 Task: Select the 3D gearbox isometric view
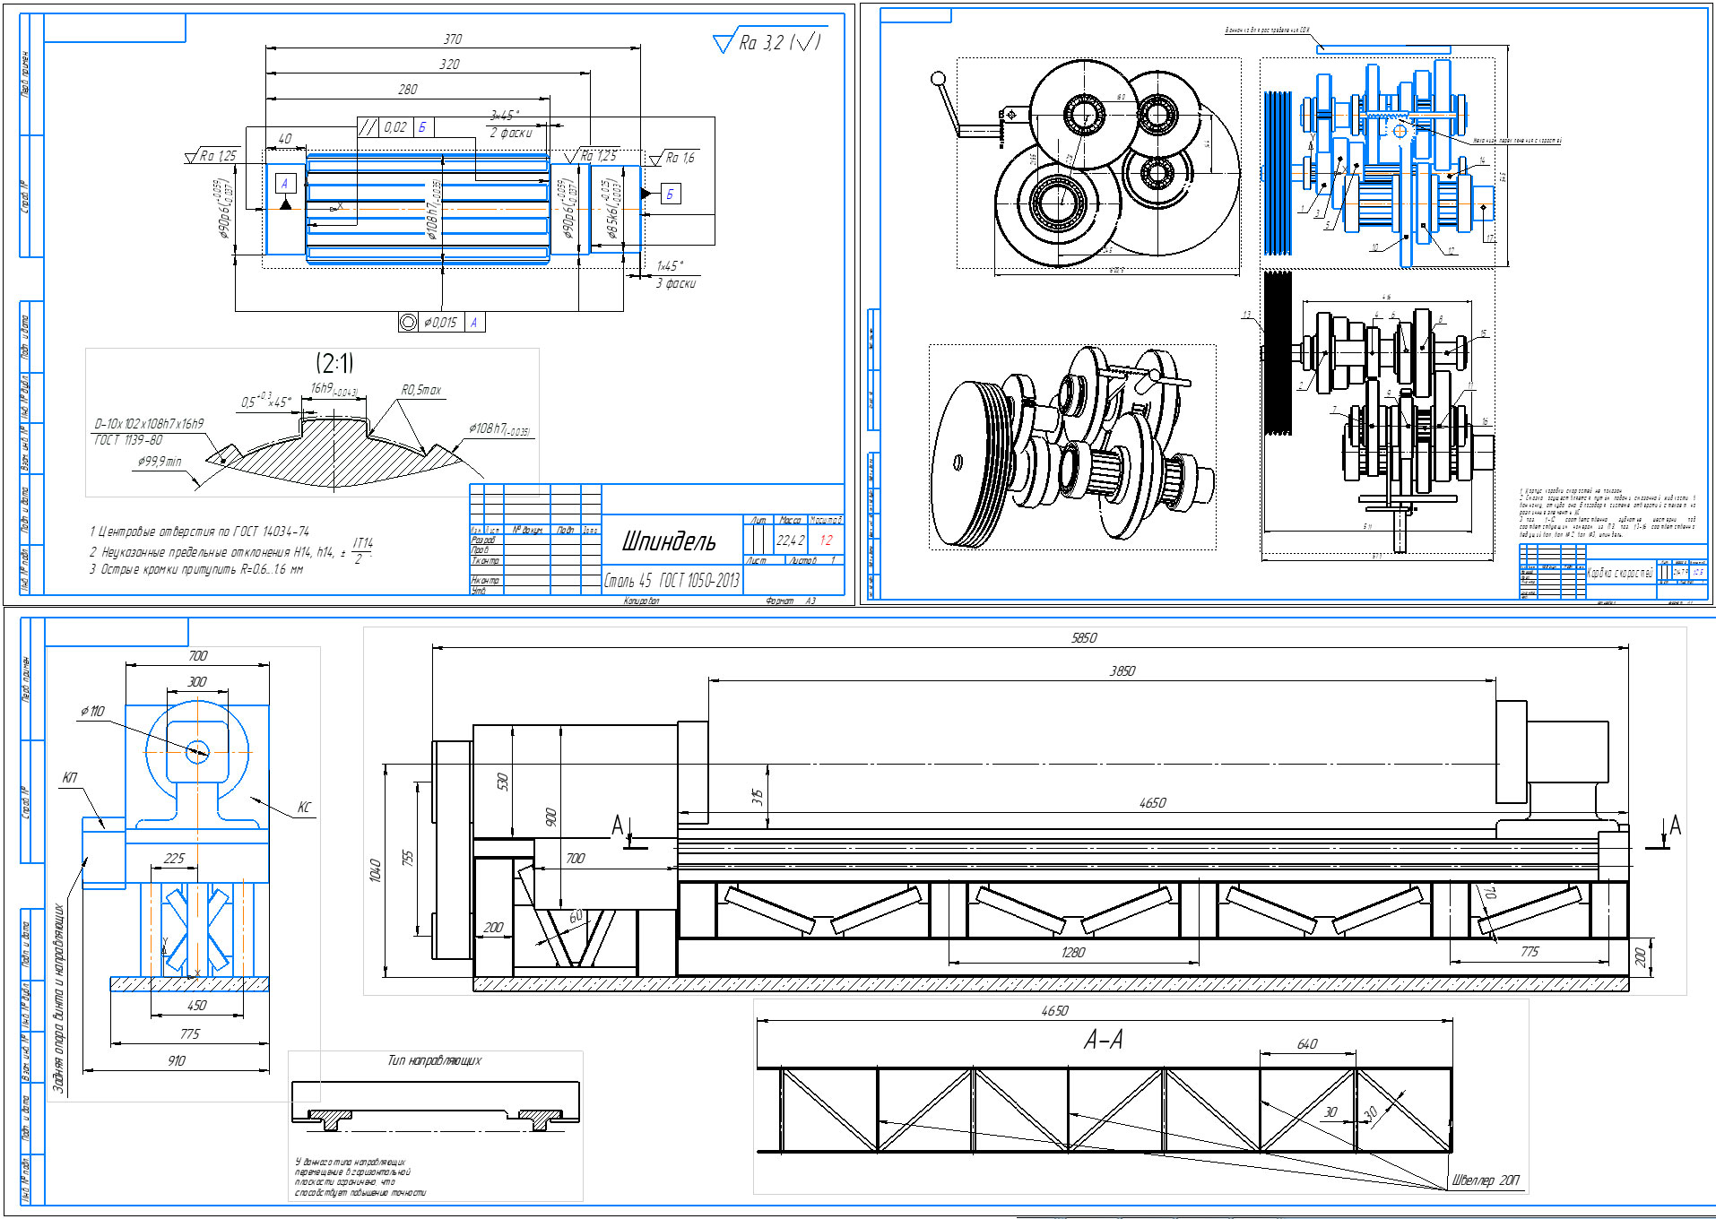click(1072, 447)
